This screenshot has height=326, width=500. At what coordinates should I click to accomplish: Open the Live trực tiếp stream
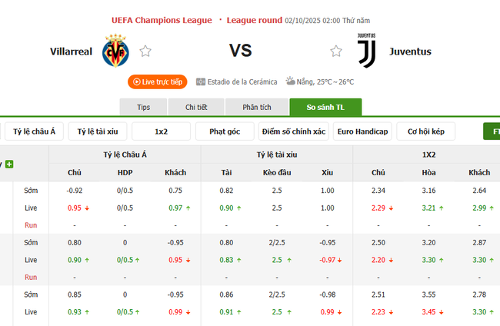(157, 81)
